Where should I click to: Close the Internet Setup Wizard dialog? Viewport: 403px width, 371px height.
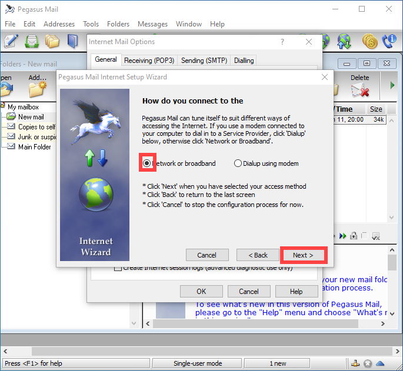[x=325, y=77]
